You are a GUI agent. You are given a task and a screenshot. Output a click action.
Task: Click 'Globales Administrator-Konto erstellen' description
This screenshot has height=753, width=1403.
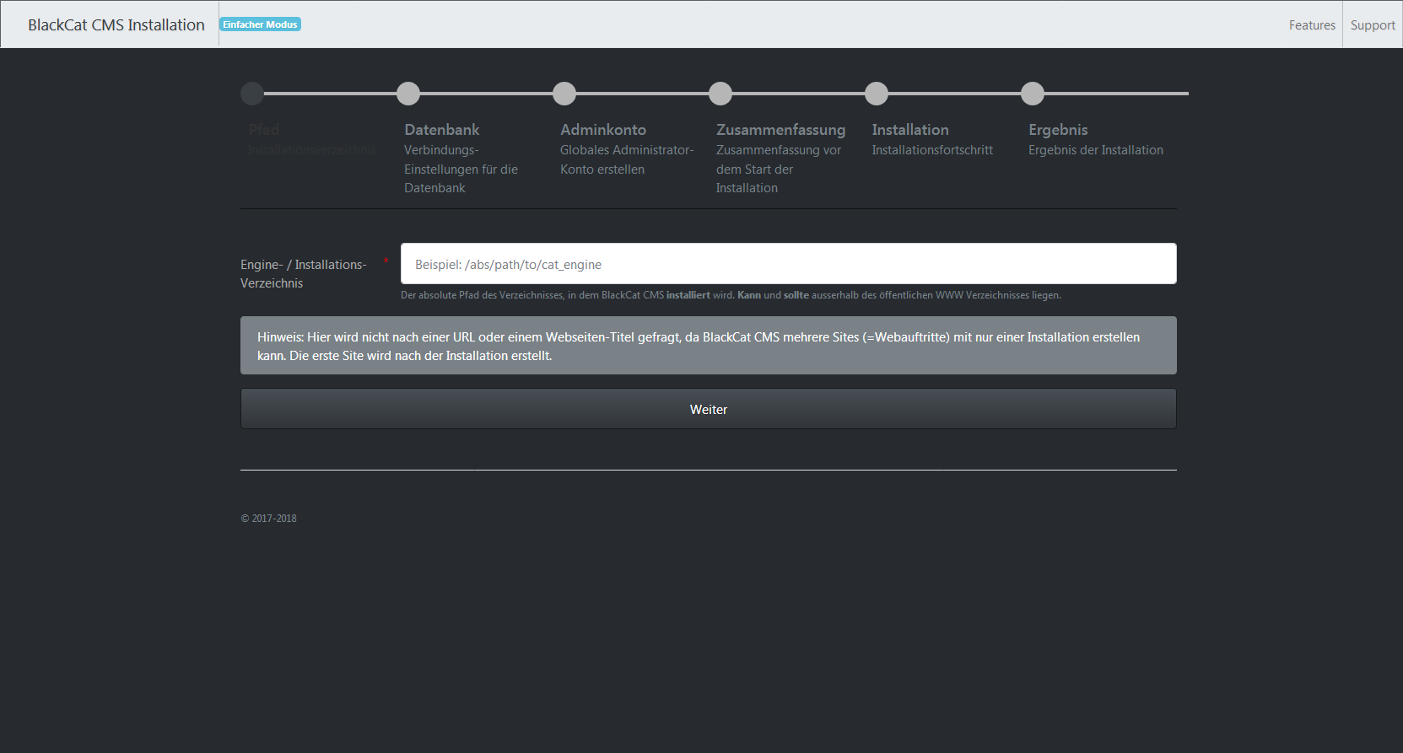[627, 159]
